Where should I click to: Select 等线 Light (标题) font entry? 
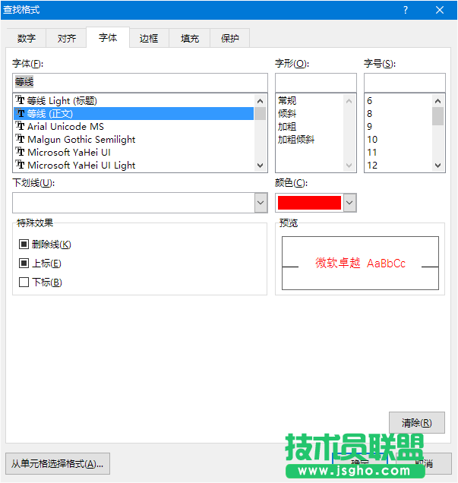coord(62,101)
